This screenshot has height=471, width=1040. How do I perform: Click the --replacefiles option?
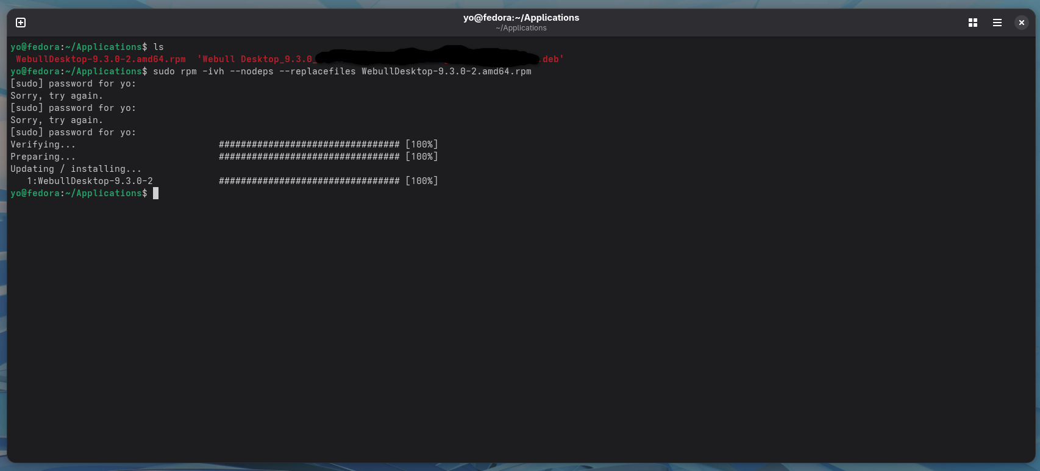(318, 71)
